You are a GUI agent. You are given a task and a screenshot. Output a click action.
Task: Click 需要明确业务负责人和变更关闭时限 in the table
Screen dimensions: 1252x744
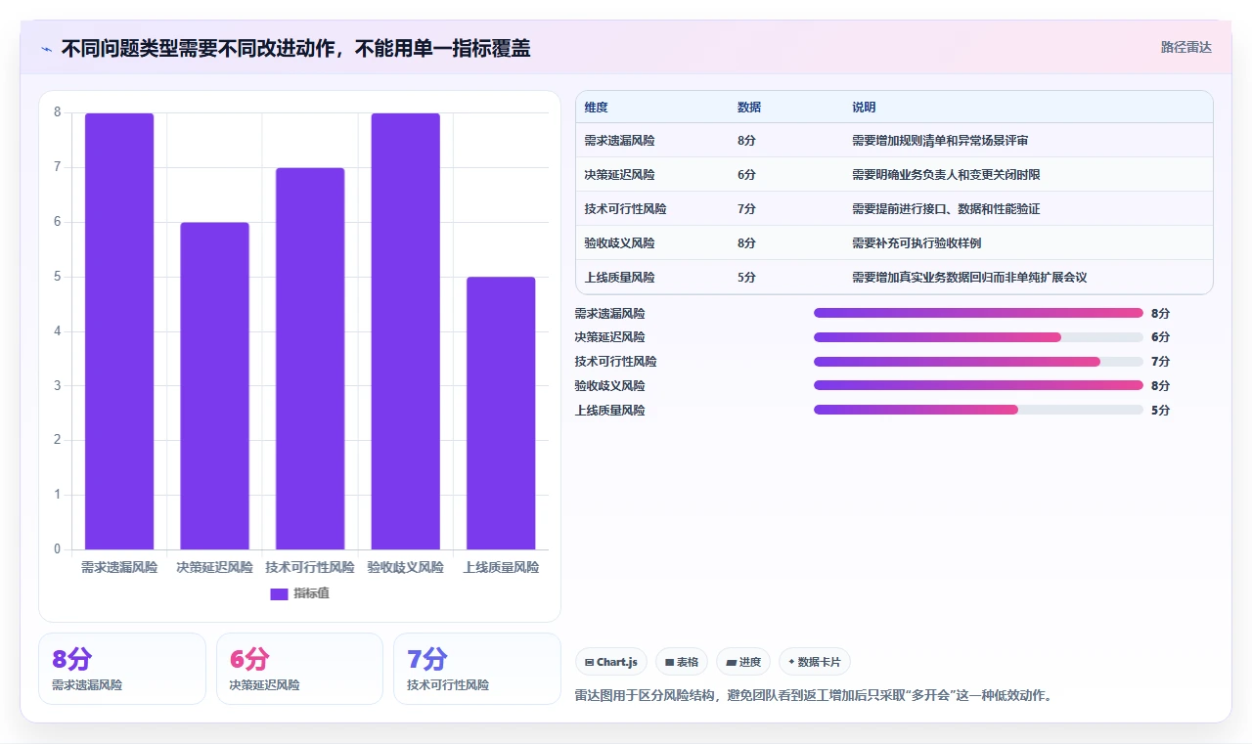[x=946, y=175]
